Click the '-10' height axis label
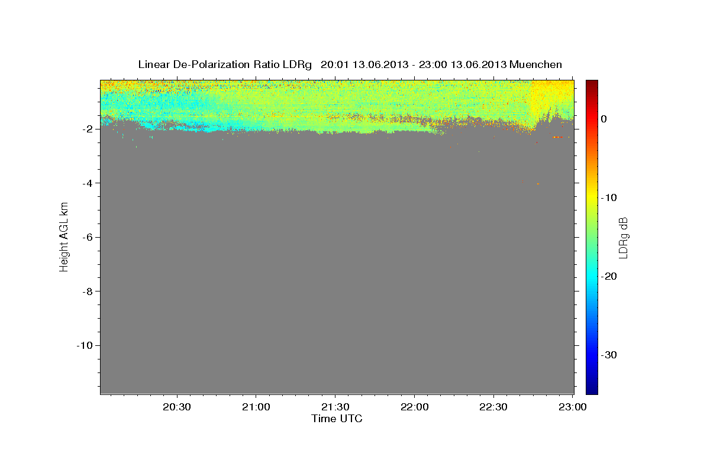 pyautogui.click(x=85, y=345)
